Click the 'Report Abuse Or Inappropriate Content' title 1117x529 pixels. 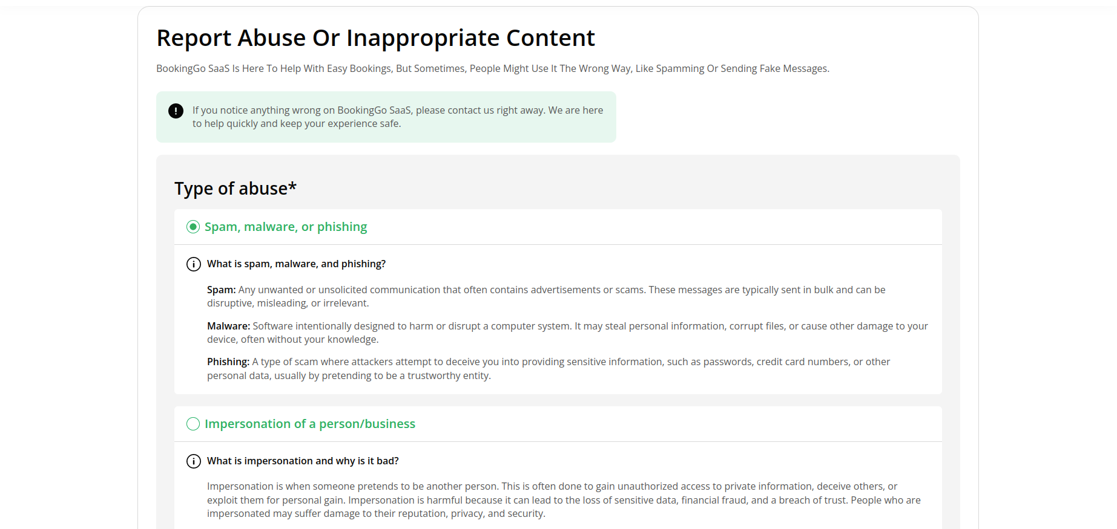coord(375,38)
